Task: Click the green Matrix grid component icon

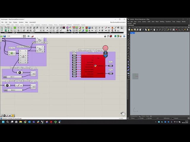Action: (15, 28)
